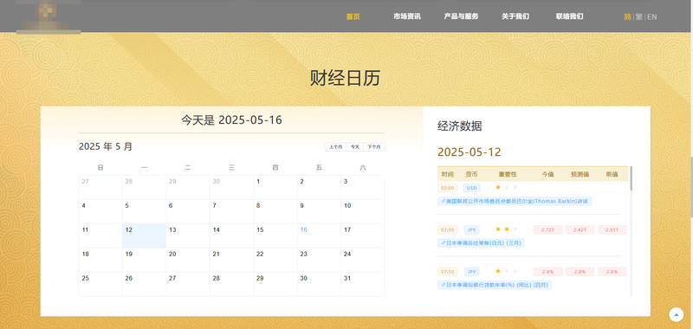Click the economic data list scrollbar

tap(631, 178)
